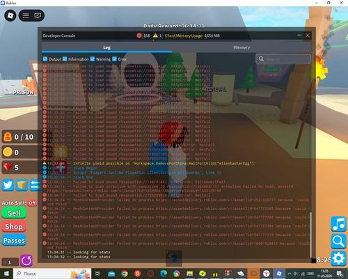Open Chrome from the taskbar

125,273
